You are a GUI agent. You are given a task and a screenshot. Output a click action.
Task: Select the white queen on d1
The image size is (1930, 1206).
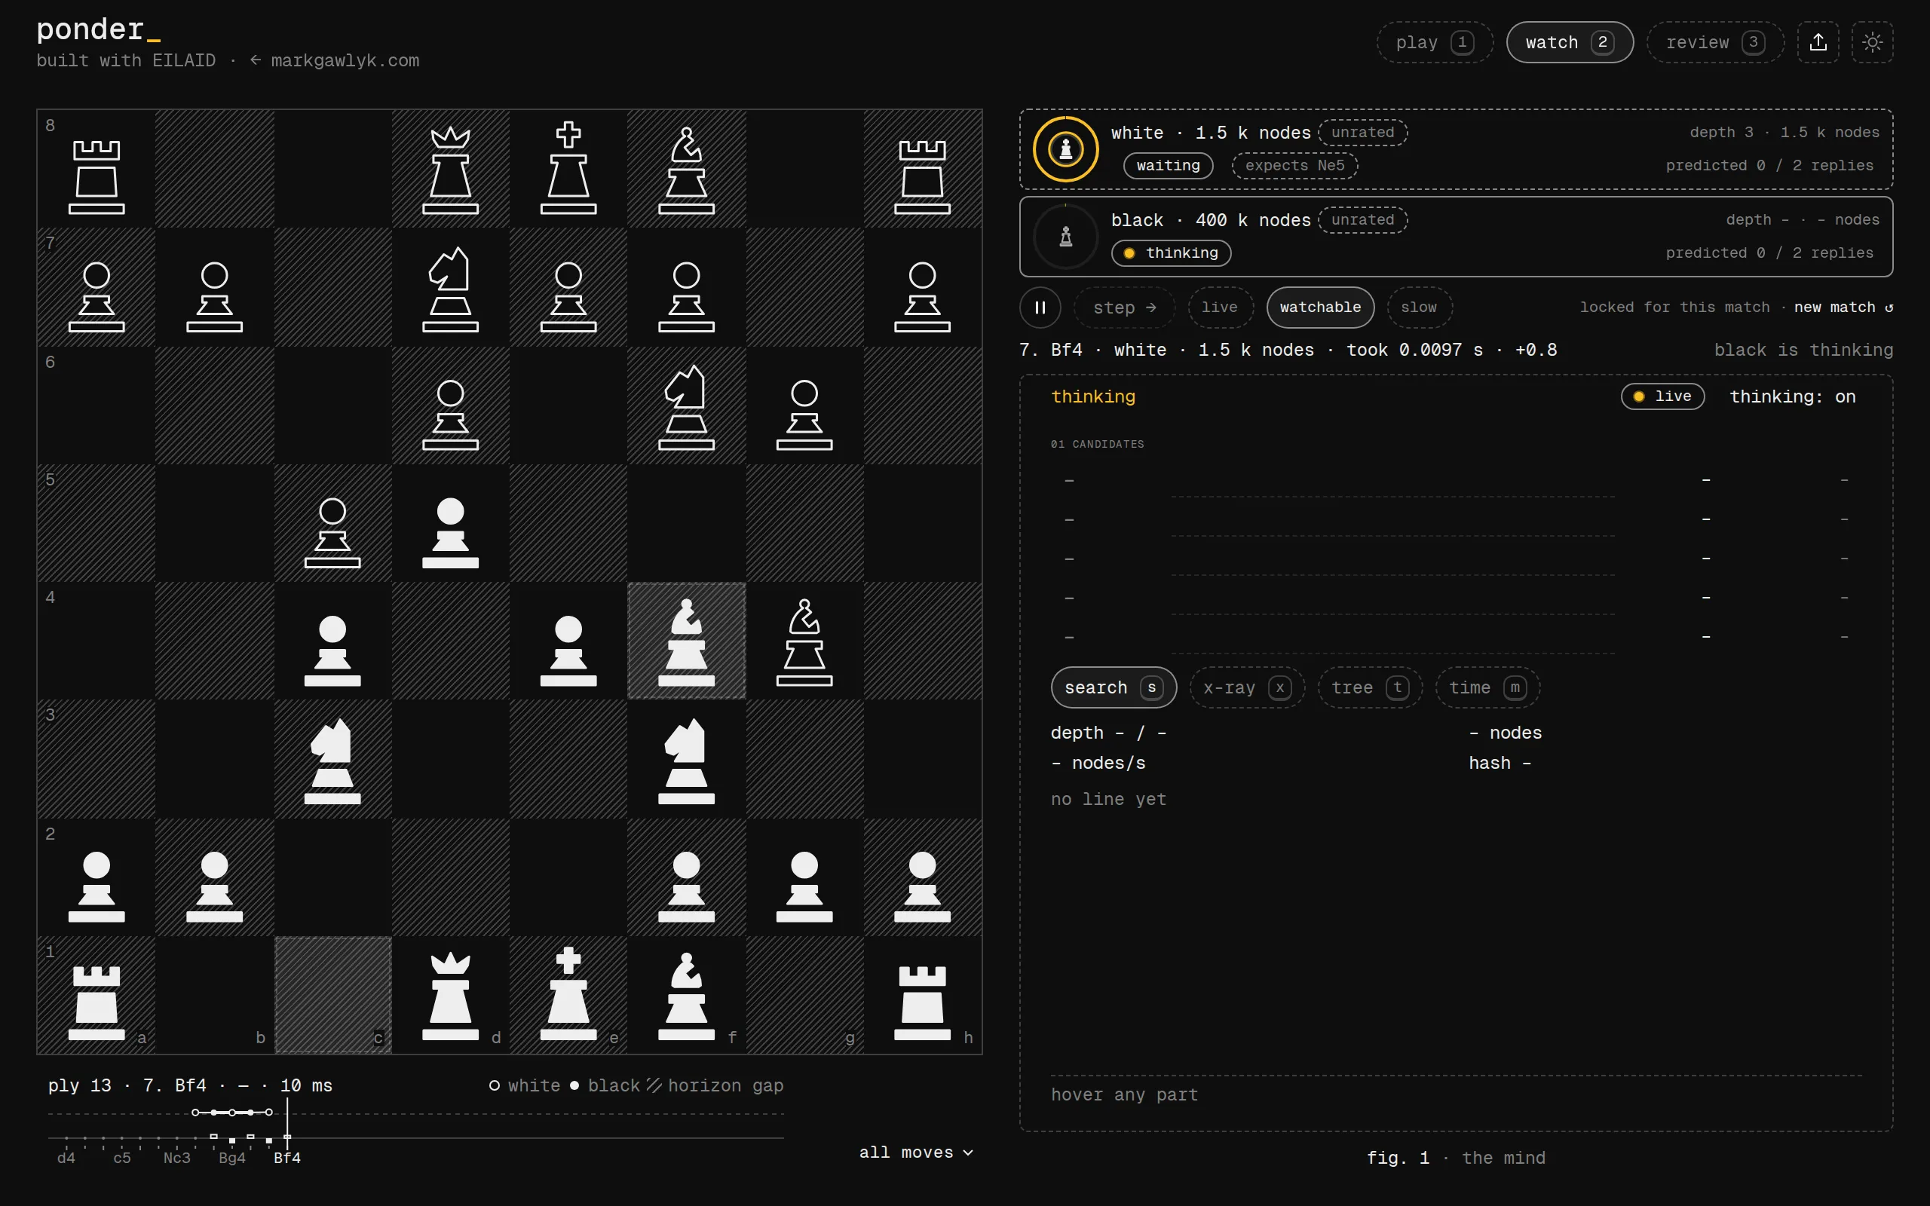point(451,996)
